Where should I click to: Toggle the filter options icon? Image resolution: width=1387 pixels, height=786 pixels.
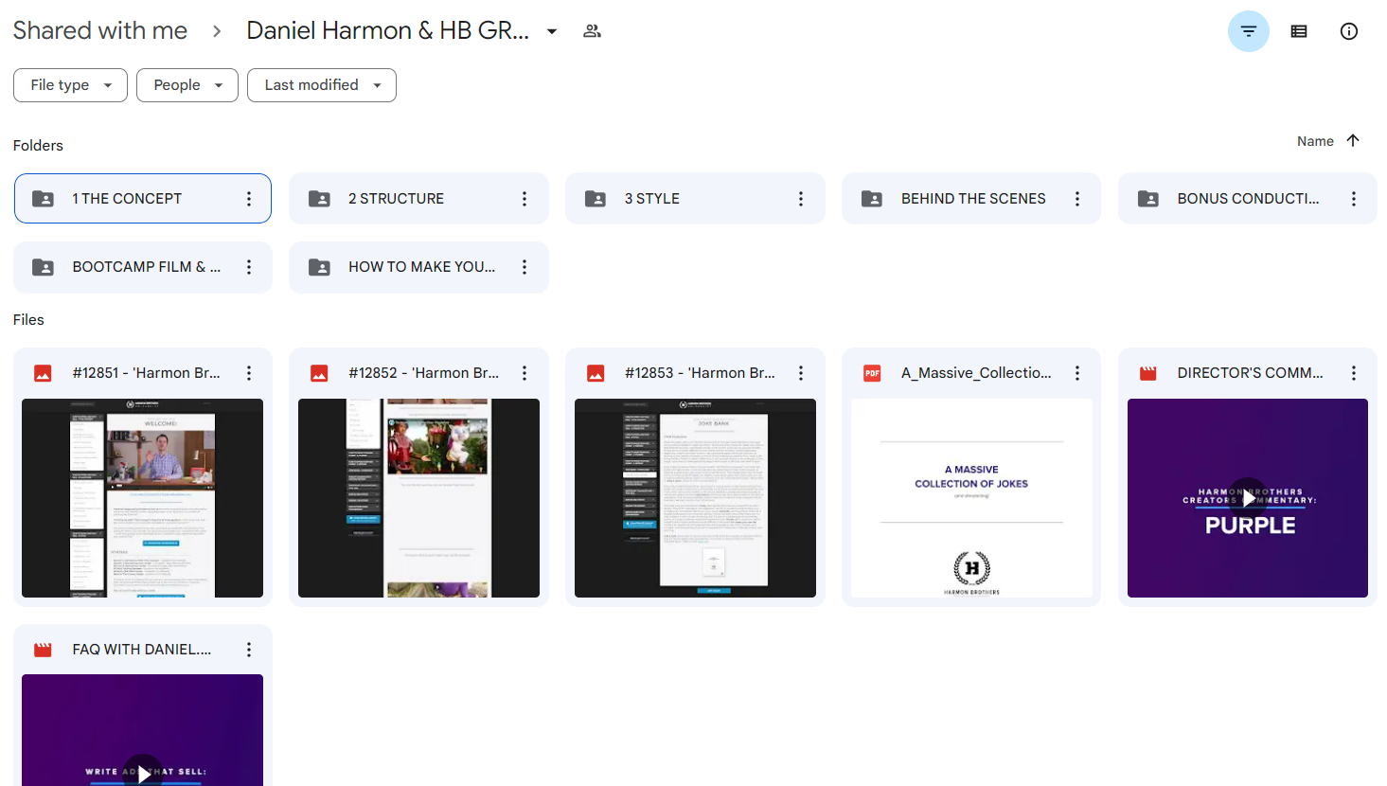coord(1248,31)
